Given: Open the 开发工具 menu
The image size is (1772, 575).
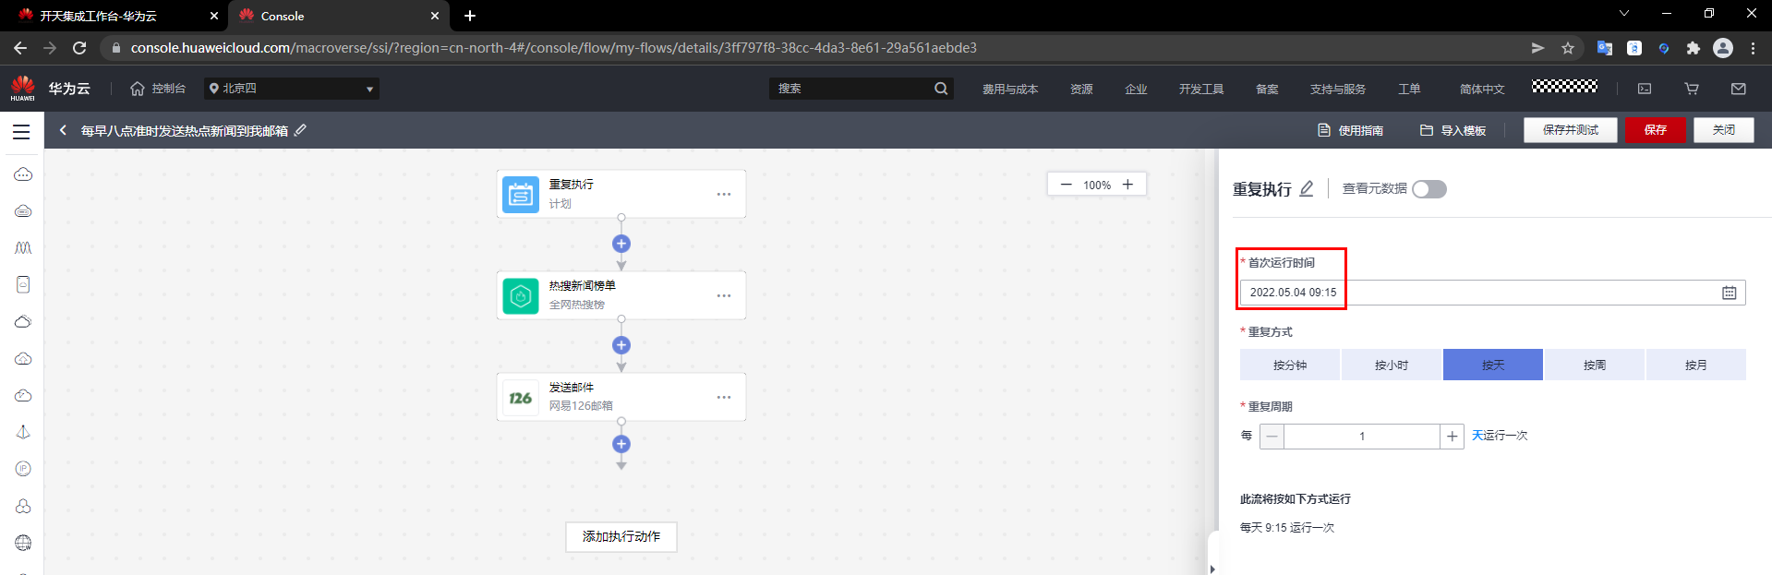Looking at the screenshot, I should pos(1201,90).
